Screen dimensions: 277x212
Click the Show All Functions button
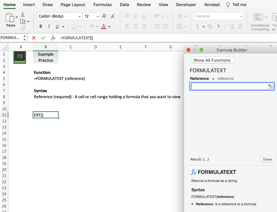(x=212, y=60)
